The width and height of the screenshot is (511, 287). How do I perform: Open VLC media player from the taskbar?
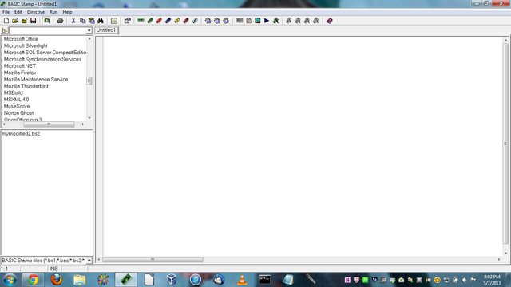coord(242,280)
